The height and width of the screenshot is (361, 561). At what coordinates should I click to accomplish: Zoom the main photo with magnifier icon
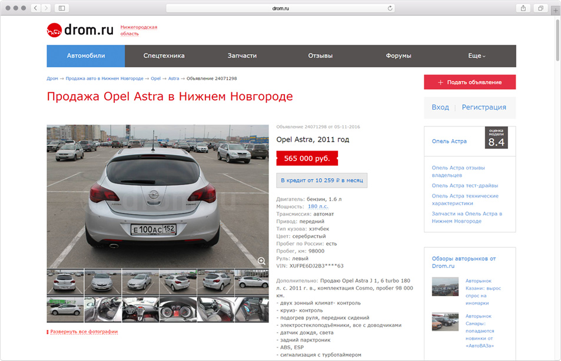pyautogui.click(x=261, y=261)
